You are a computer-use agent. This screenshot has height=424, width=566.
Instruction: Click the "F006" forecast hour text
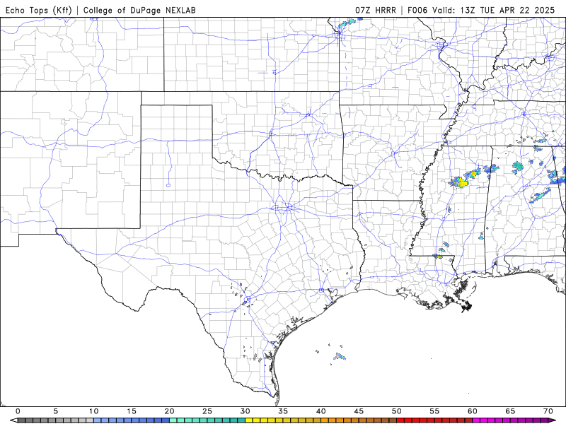(x=417, y=10)
